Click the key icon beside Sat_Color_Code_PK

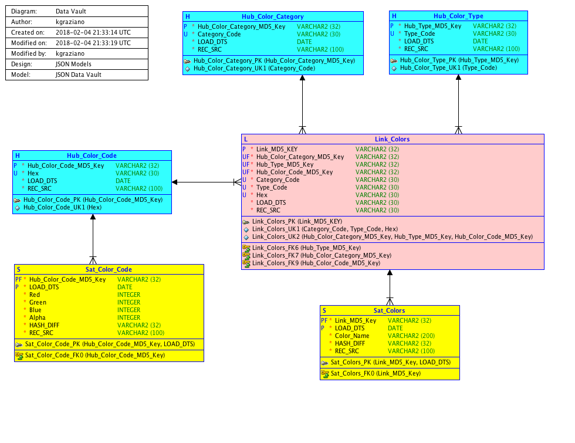(x=19, y=345)
